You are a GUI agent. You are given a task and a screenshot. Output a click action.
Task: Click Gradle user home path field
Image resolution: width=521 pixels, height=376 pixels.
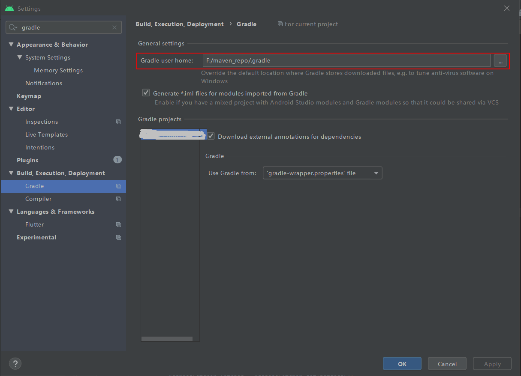click(x=346, y=60)
